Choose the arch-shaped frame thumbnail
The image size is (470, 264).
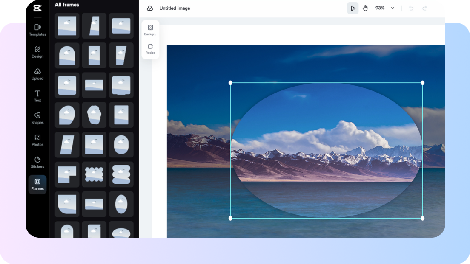pos(67,55)
